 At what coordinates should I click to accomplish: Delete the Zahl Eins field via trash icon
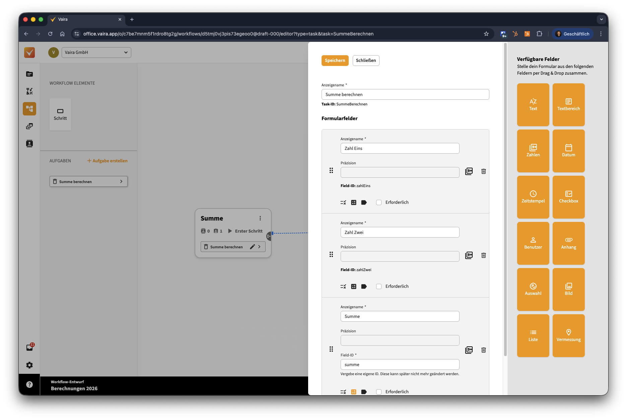[483, 171]
